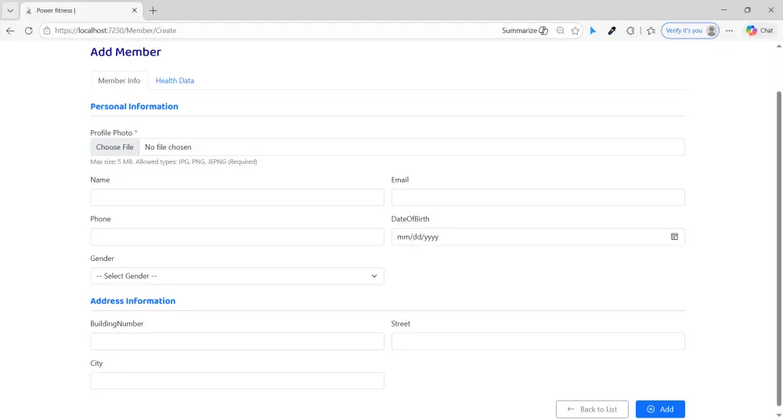The height and width of the screenshot is (420, 783).
Task: Open the favorites list icon
Action: 651,31
